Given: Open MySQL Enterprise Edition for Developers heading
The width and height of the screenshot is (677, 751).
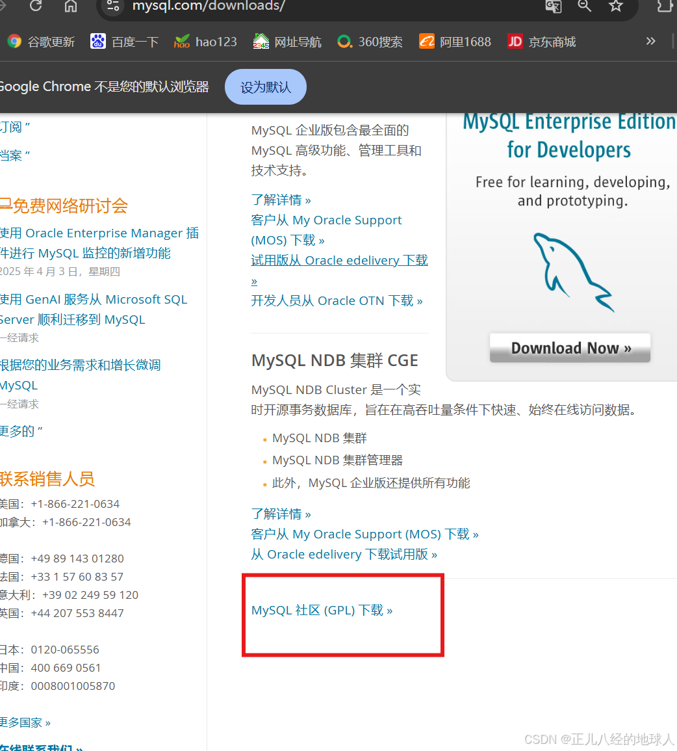Looking at the screenshot, I should pyautogui.click(x=569, y=135).
